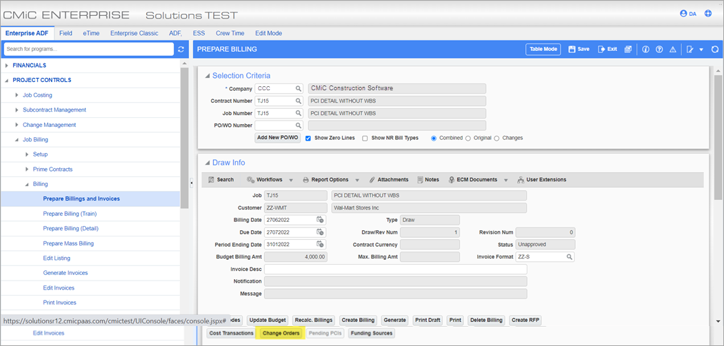The width and height of the screenshot is (724, 346).
Task: Open User Extensions in Draw Info toolbar
Action: (541, 179)
